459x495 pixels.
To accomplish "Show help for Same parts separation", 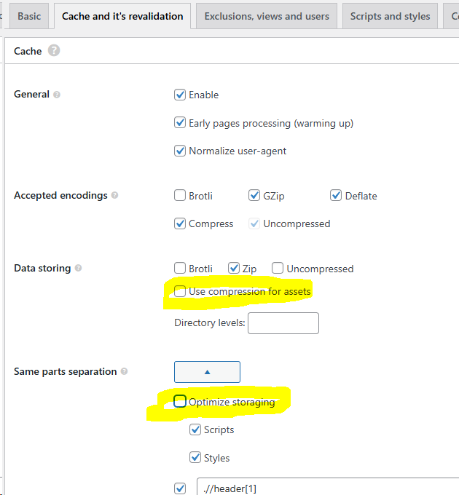I will [x=124, y=371].
